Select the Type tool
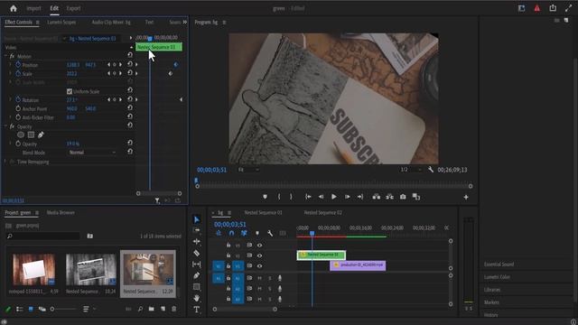This screenshot has height=325, width=578. [x=197, y=309]
